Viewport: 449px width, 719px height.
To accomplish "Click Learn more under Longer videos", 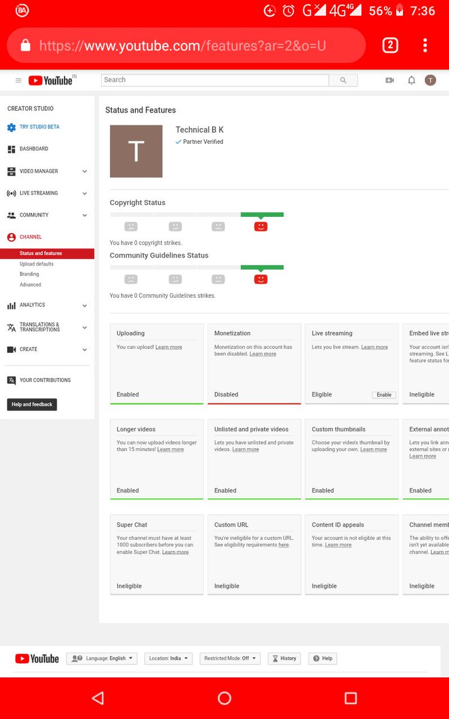I will click(x=171, y=449).
